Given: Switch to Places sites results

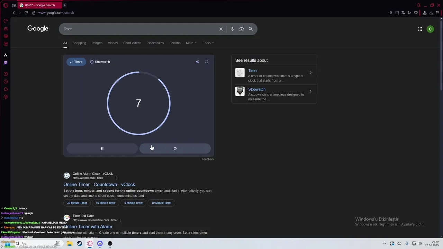Looking at the screenshot, I should coord(155,43).
